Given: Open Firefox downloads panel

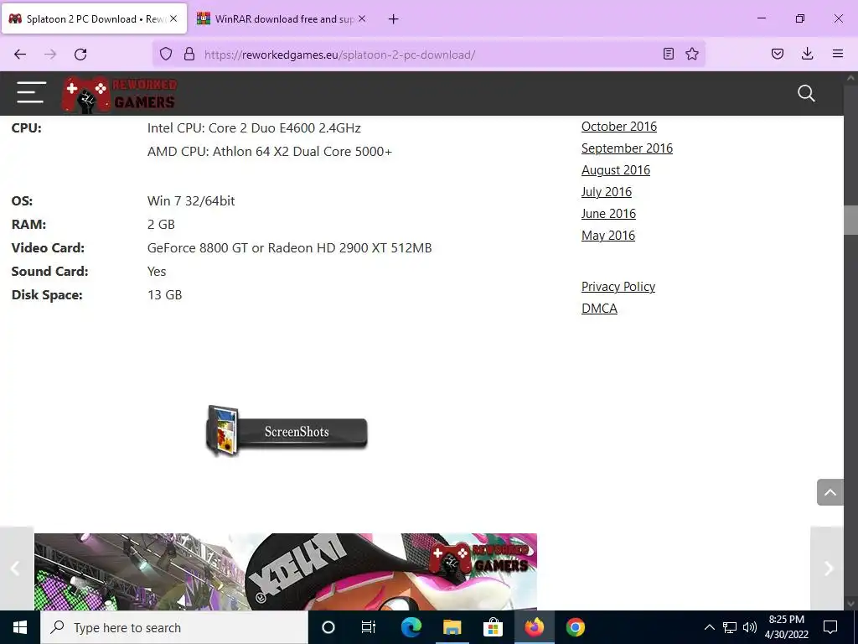Looking at the screenshot, I should pos(807,54).
